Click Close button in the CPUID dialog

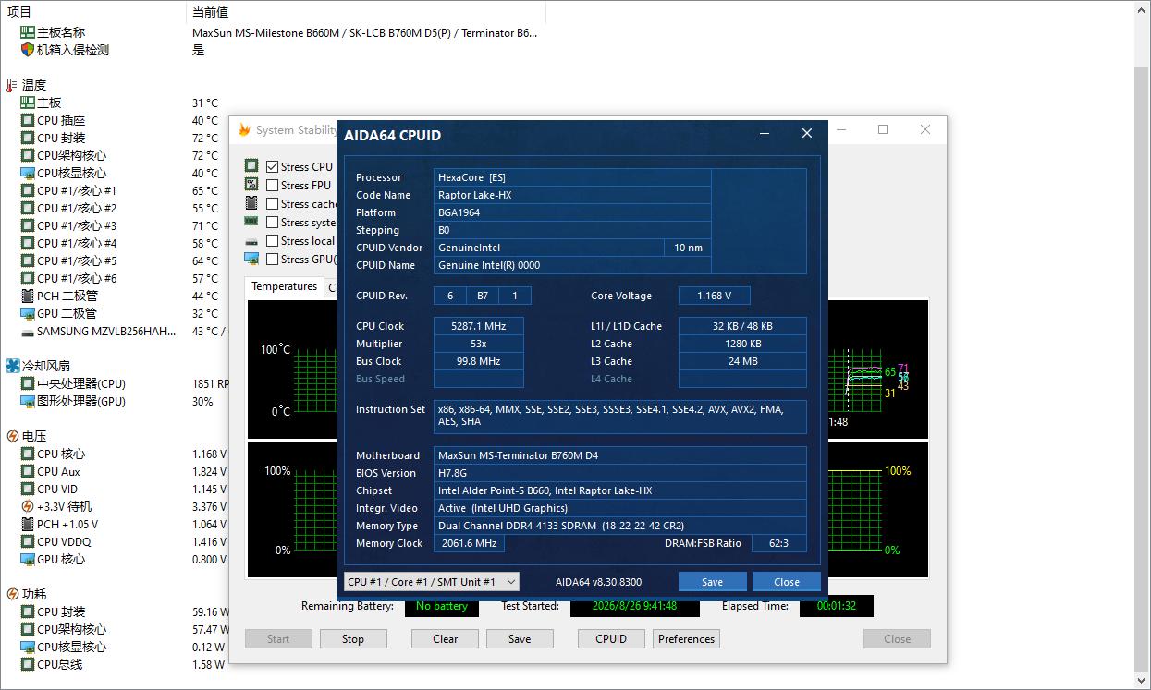coord(787,581)
